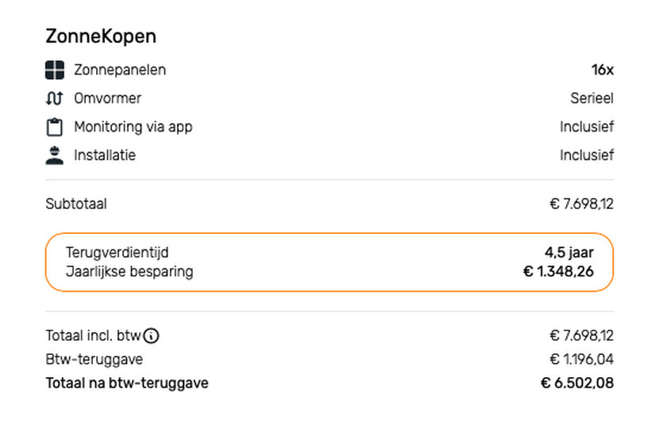Click the installer worker icon
The width and height of the screenshot is (659, 439).
pyautogui.click(x=54, y=155)
